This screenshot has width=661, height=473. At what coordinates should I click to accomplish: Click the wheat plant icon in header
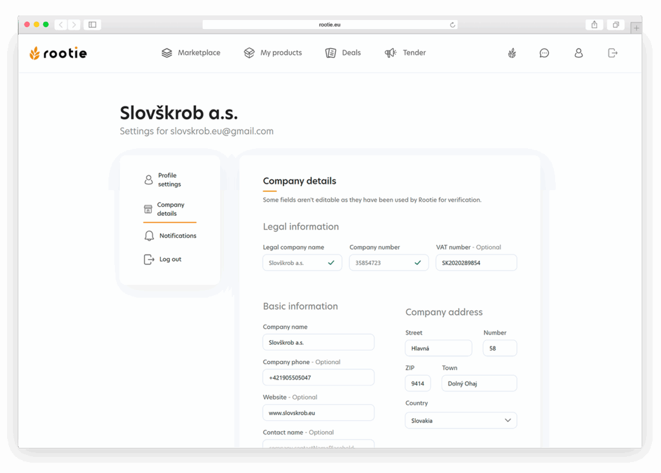(x=512, y=53)
